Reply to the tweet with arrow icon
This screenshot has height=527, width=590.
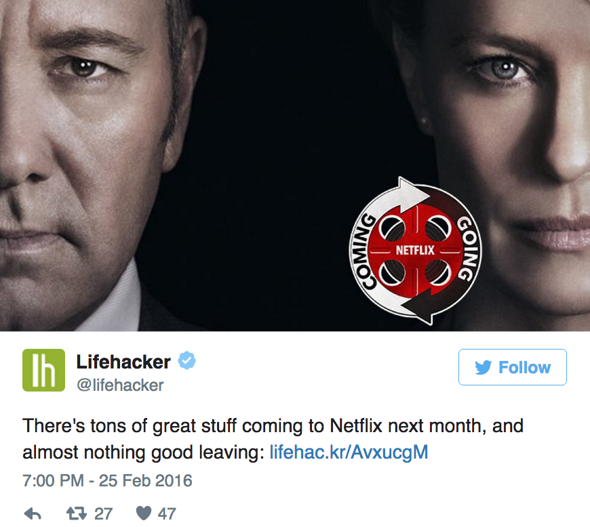[33, 513]
